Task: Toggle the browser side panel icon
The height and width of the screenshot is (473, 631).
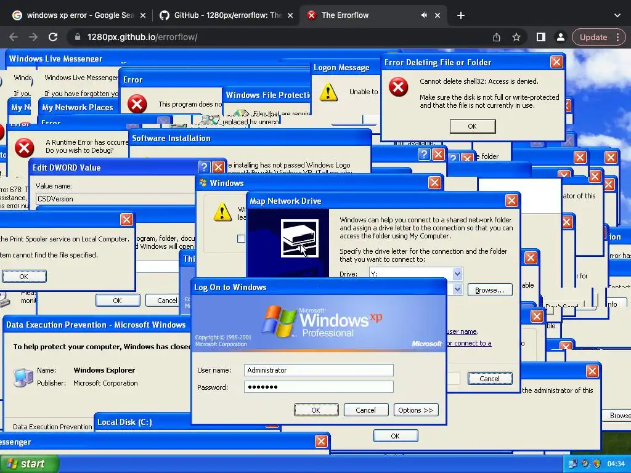Action: pos(541,37)
